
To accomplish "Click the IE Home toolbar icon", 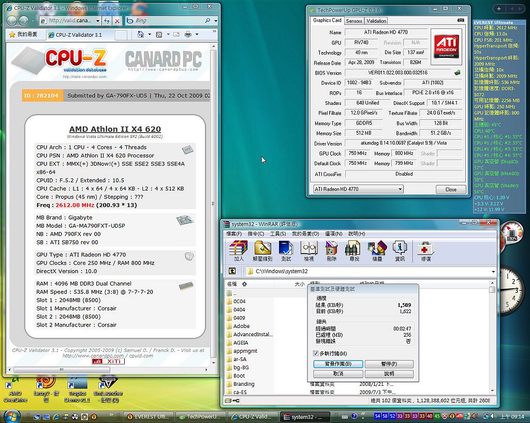I will [141, 34].
